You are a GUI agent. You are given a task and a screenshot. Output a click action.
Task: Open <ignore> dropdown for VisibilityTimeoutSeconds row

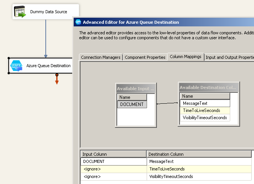click(114, 176)
